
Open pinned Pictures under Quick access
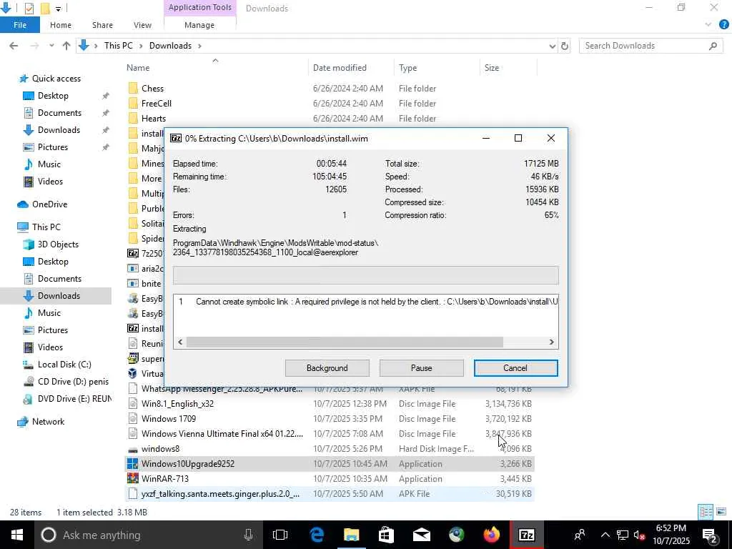53,147
